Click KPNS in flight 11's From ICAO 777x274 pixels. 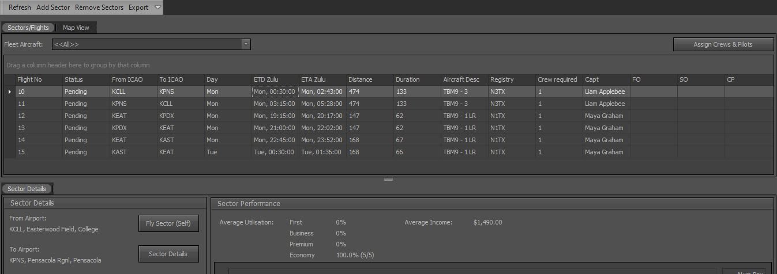pyautogui.click(x=133, y=104)
